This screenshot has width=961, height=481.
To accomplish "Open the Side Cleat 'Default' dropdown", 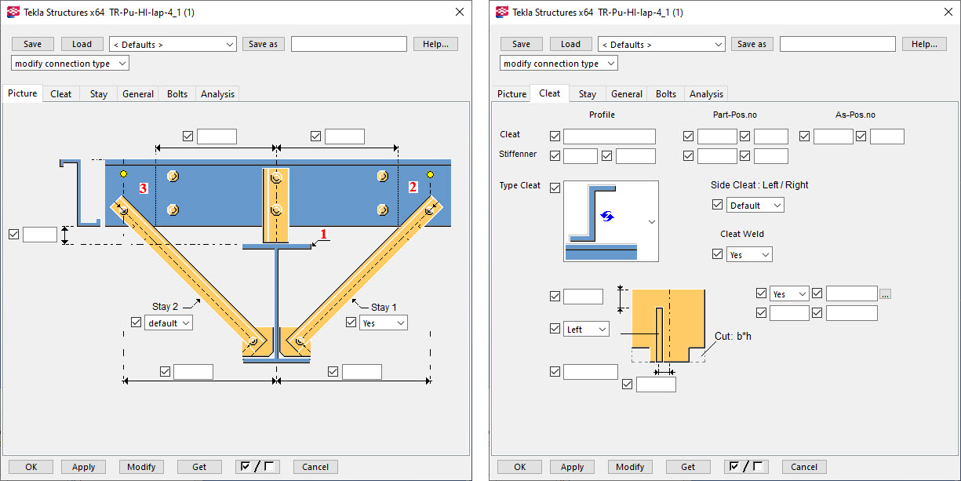I will click(755, 205).
